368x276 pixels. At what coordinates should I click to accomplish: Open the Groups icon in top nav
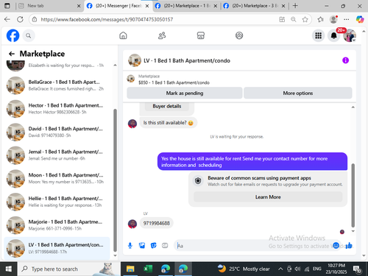239,35
